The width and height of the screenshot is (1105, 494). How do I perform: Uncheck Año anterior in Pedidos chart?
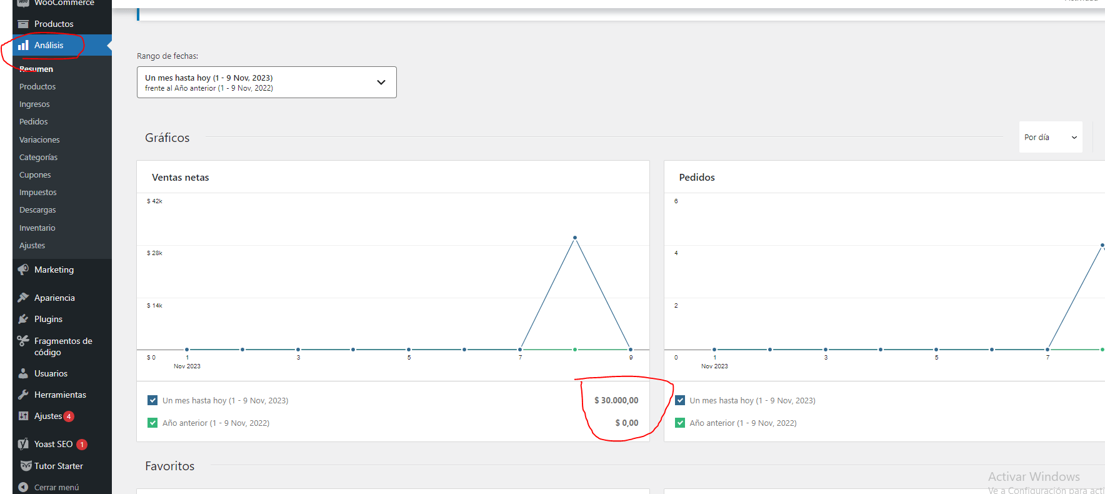point(680,423)
